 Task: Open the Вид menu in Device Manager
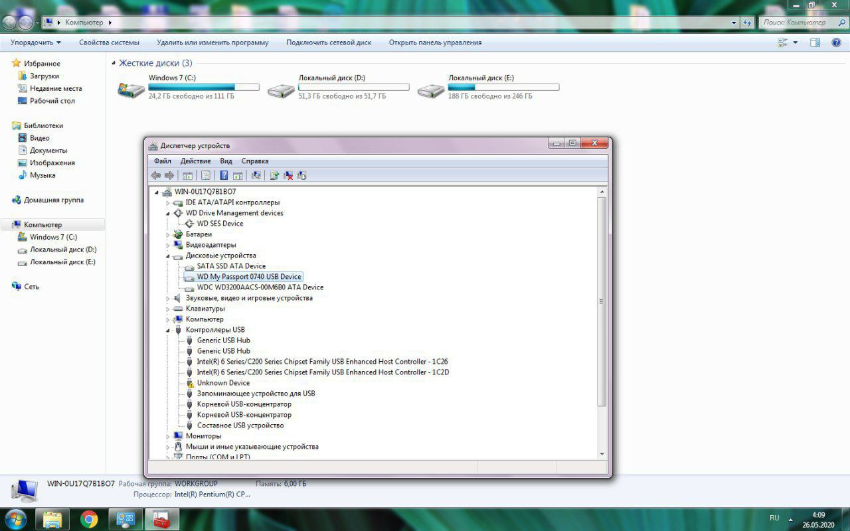click(226, 161)
